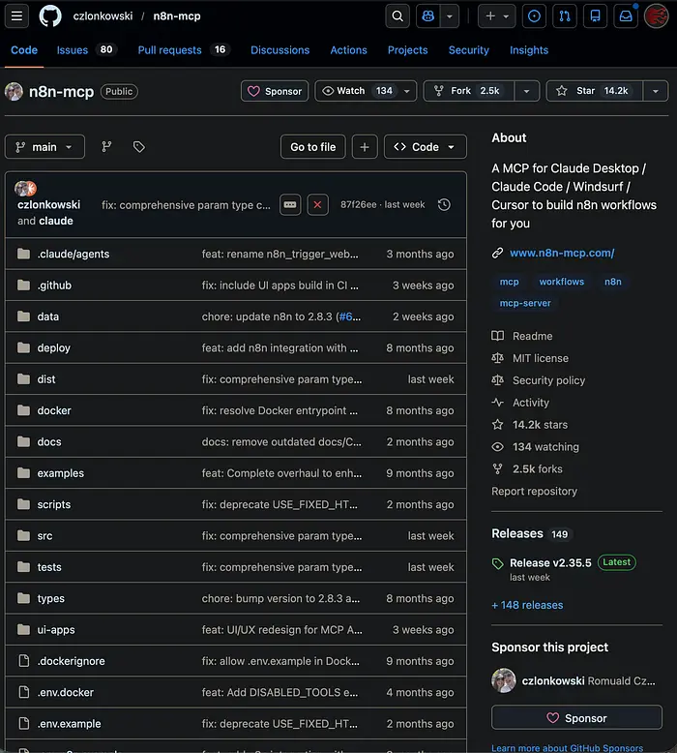The image size is (677, 753).
Task: Click failed checks red X icon
Action: point(317,204)
